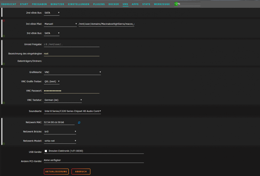
Task: Add another network interface with plus icon
Action: point(4,144)
